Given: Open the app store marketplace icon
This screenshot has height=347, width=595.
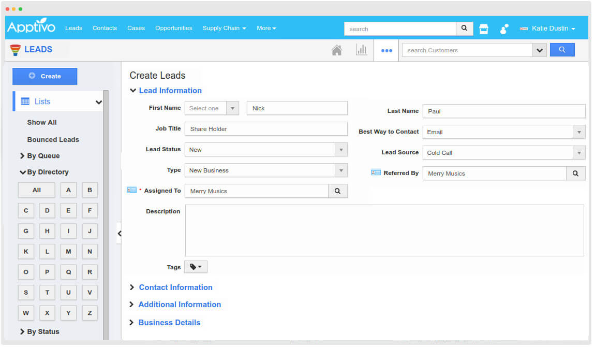Looking at the screenshot, I should (484, 29).
